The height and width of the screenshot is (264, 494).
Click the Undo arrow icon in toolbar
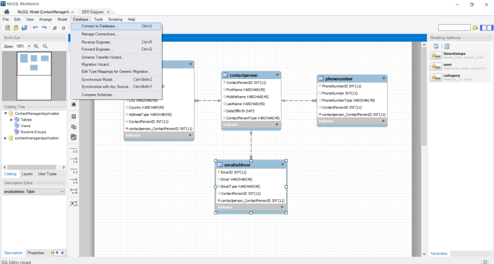point(35,28)
